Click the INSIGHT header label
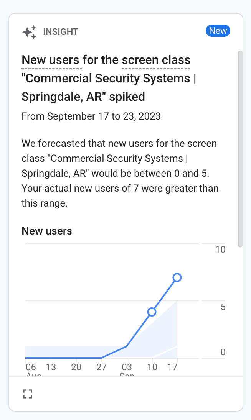Viewport: 251px width, 420px height. (x=61, y=32)
